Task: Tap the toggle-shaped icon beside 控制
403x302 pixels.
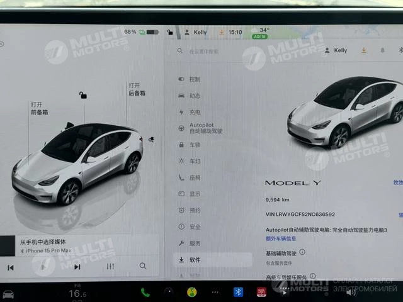Action: tap(181, 79)
